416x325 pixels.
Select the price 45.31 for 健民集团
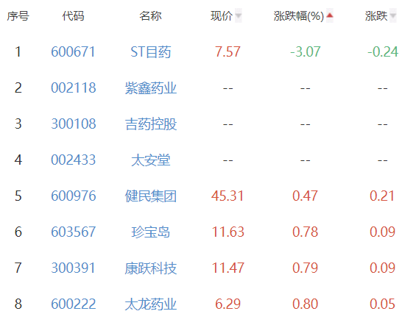pos(228,196)
